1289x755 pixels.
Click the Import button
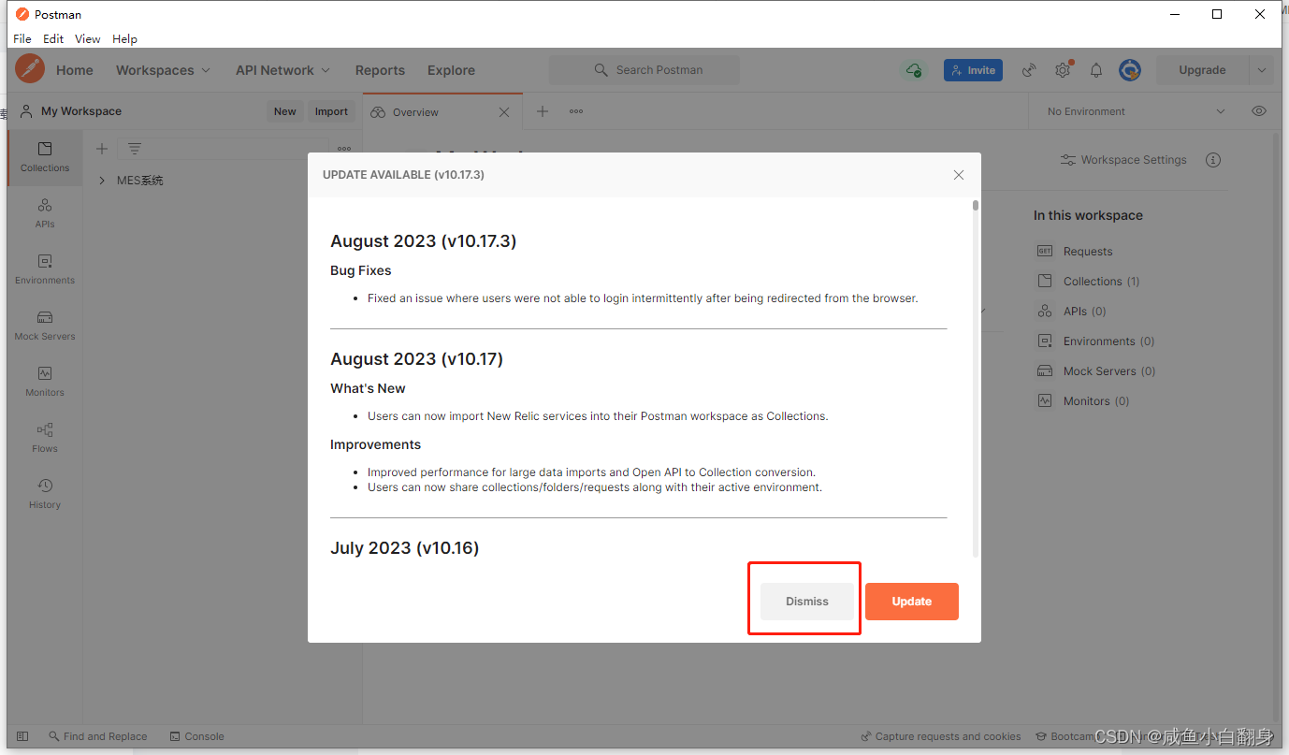click(x=331, y=111)
